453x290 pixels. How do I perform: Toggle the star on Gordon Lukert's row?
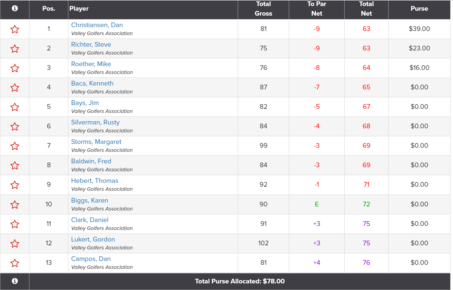[x=15, y=243]
